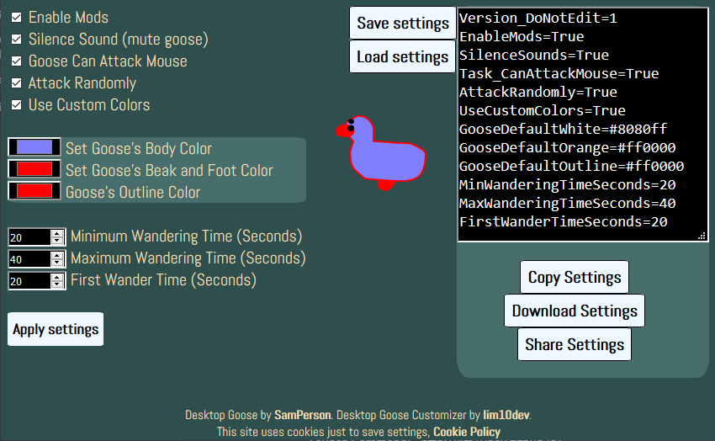This screenshot has width=715, height=441.
Task: Click the Apply settings button
Action: pyautogui.click(x=56, y=329)
